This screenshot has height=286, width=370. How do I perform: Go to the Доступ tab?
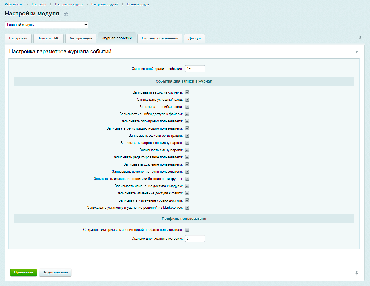[x=194, y=38]
